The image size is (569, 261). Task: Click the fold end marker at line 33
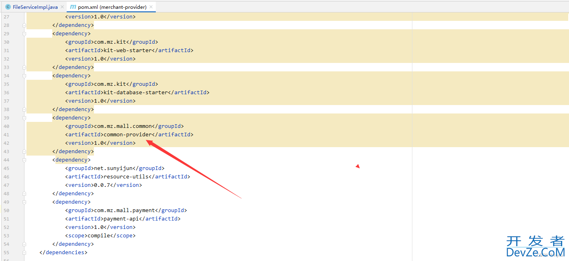24,67
